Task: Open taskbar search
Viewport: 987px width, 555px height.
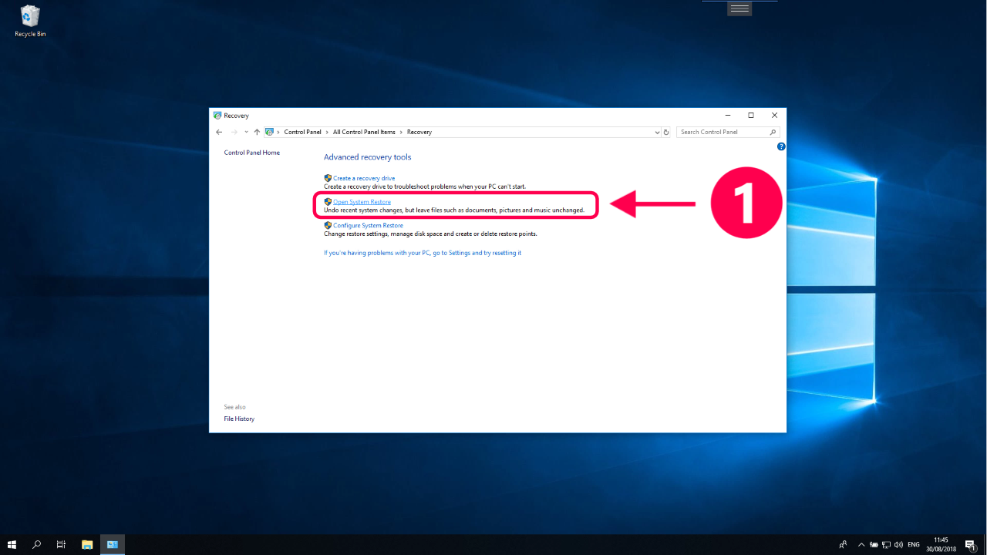Action: (x=36, y=544)
